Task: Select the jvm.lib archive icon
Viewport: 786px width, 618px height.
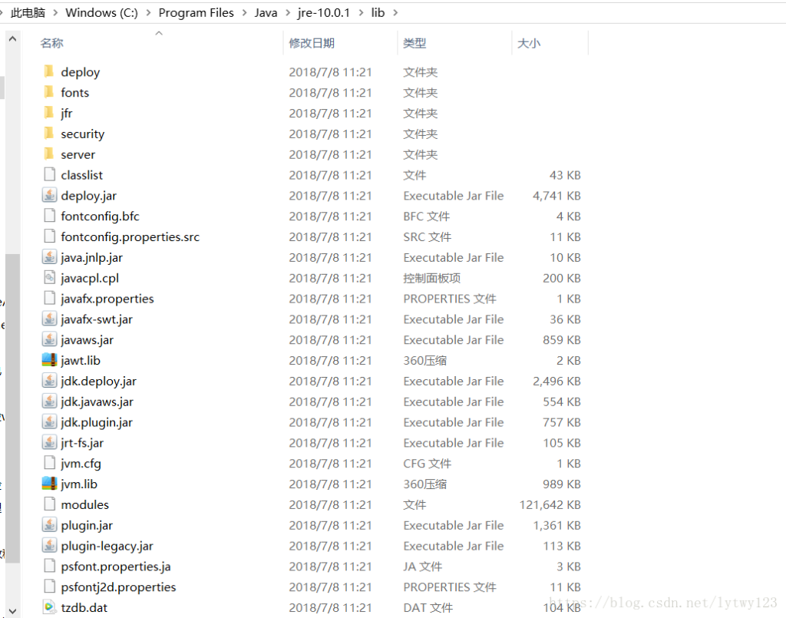Action: [49, 484]
